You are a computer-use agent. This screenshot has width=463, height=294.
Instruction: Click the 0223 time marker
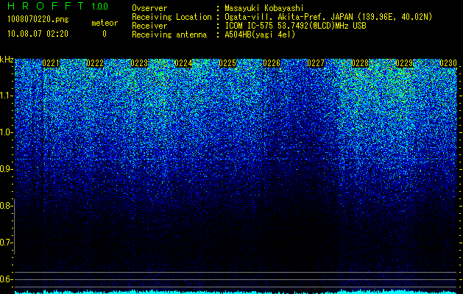pos(139,63)
